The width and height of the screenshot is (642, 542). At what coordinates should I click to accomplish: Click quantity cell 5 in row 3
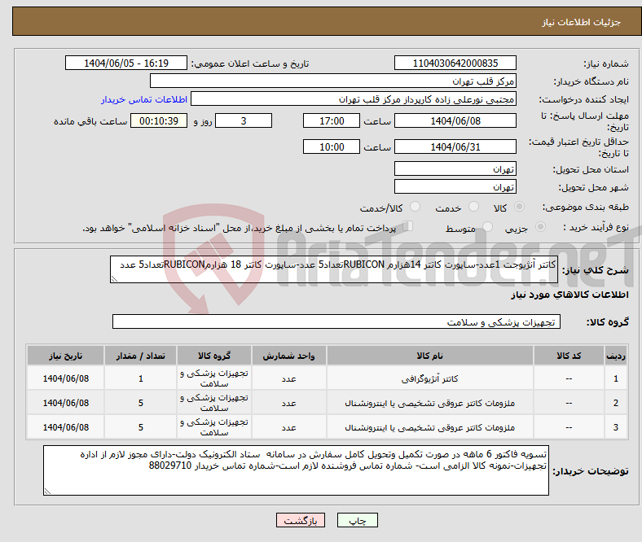[x=140, y=427]
